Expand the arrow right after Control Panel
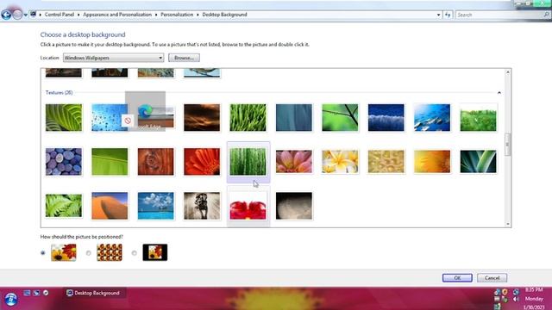552x310 pixels. pos(78,15)
